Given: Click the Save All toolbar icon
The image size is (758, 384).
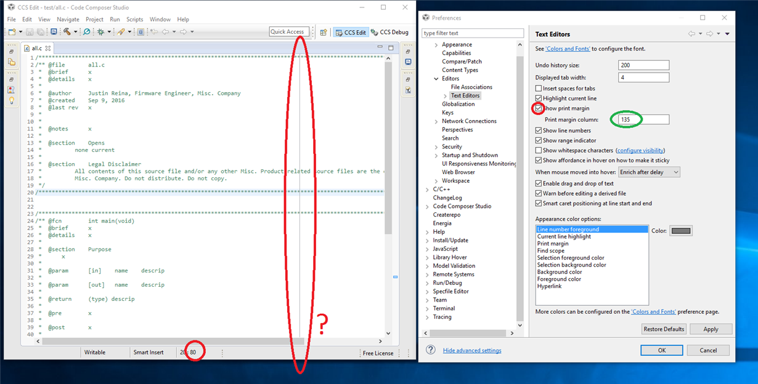Looking at the screenshot, I should pos(40,31).
